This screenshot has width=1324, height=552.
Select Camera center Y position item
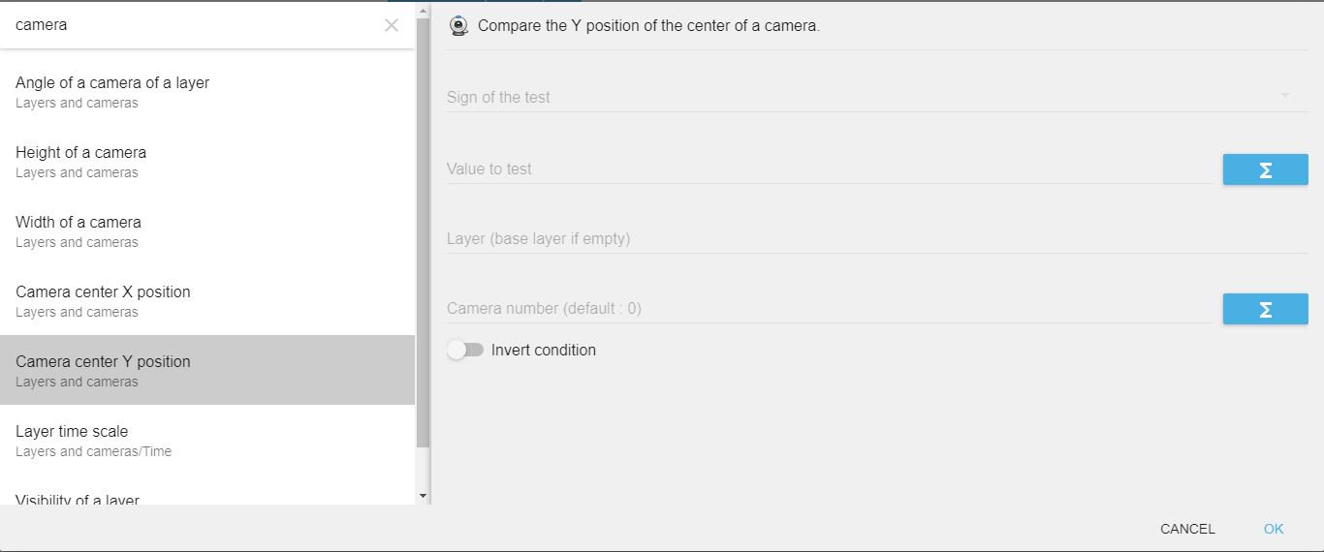point(207,370)
